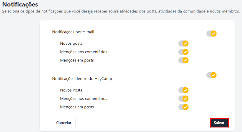Toggle the main HeyCamp in-app notifications switch

tap(211, 75)
